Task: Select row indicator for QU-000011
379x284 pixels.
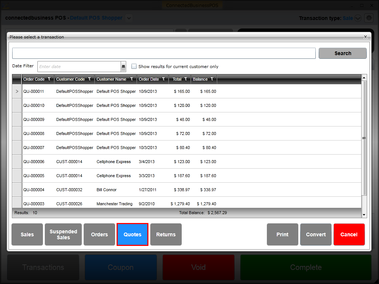Action: pyautogui.click(x=17, y=91)
